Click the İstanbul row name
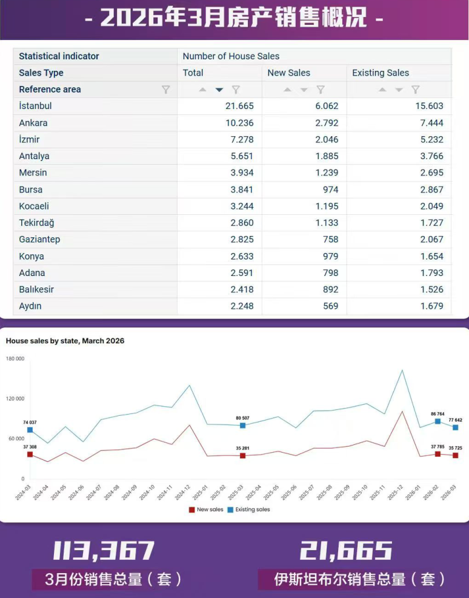The height and width of the screenshot is (598, 469). (35, 106)
